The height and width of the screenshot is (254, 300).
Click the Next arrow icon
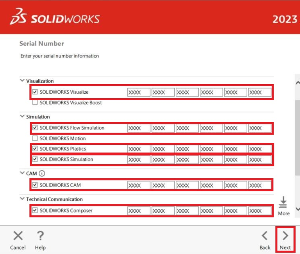click(x=285, y=235)
